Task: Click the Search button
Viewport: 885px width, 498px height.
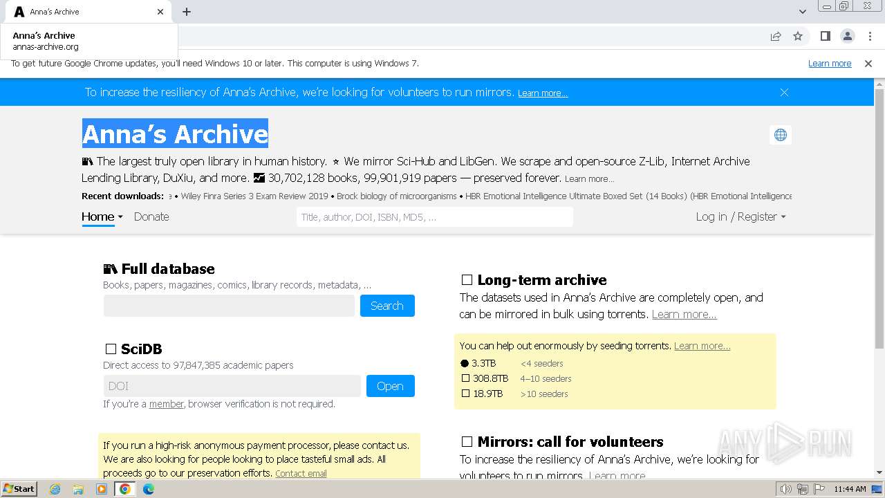Action: click(387, 306)
